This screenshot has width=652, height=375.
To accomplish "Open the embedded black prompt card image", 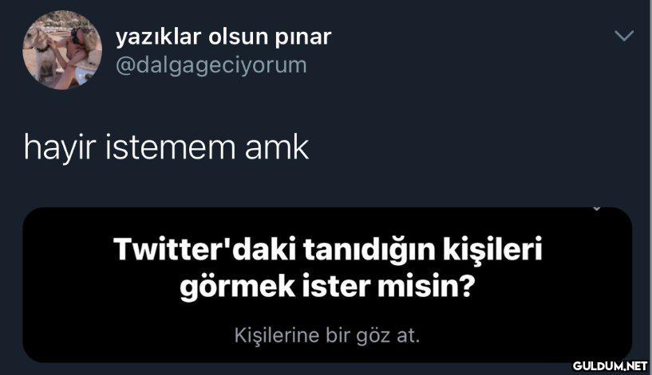I will 327,285.
